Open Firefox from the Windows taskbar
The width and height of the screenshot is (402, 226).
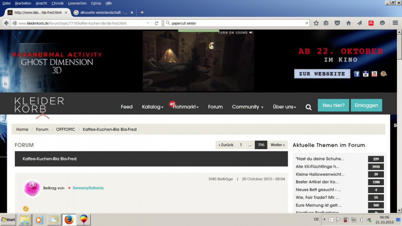click(x=69, y=220)
